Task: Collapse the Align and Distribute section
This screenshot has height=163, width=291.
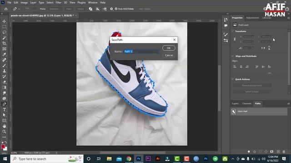Action: [x=233, y=56]
